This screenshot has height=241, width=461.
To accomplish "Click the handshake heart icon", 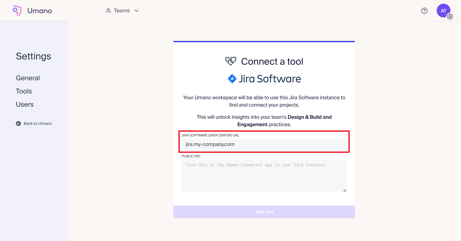I will click(x=230, y=61).
